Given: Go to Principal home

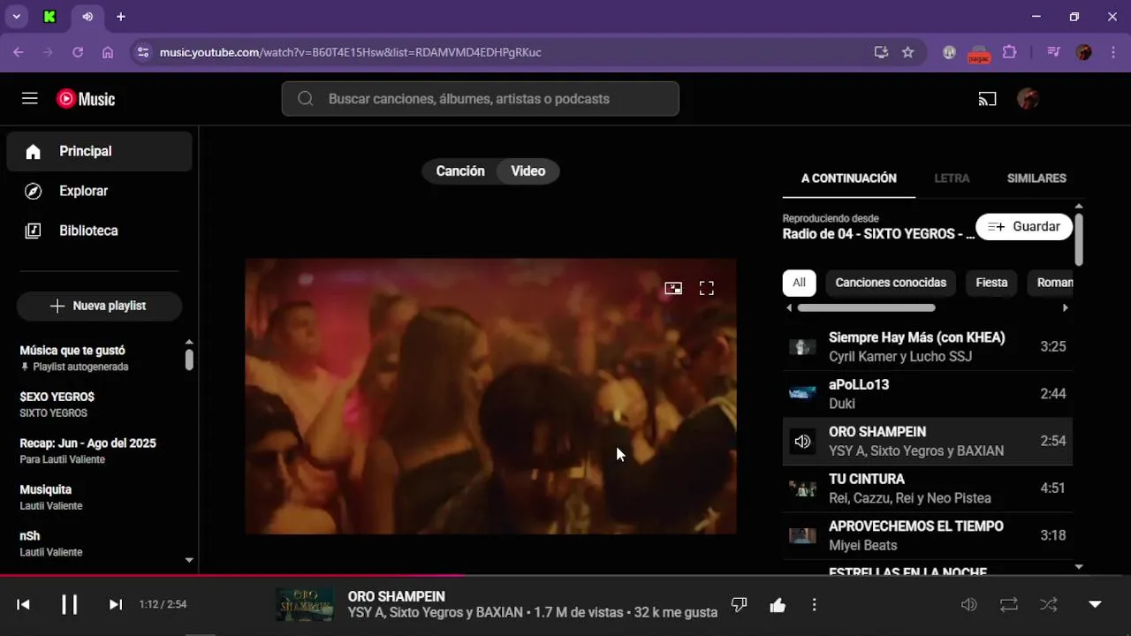Looking at the screenshot, I should 99,151.
